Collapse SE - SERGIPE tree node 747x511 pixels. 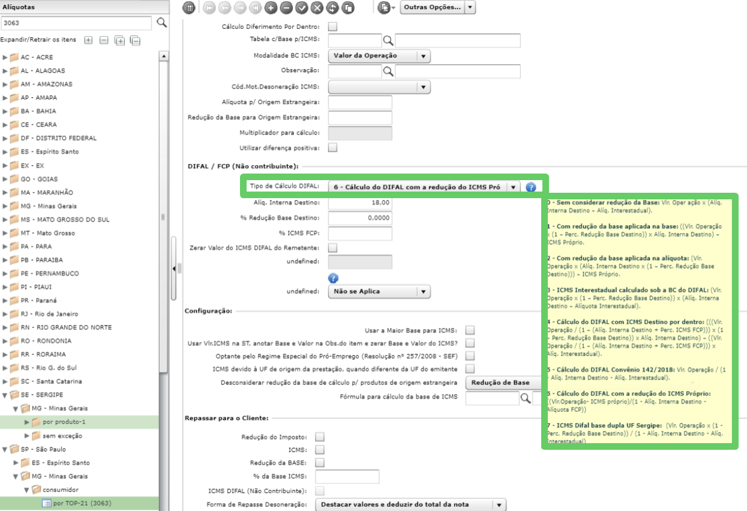(5, 395)
